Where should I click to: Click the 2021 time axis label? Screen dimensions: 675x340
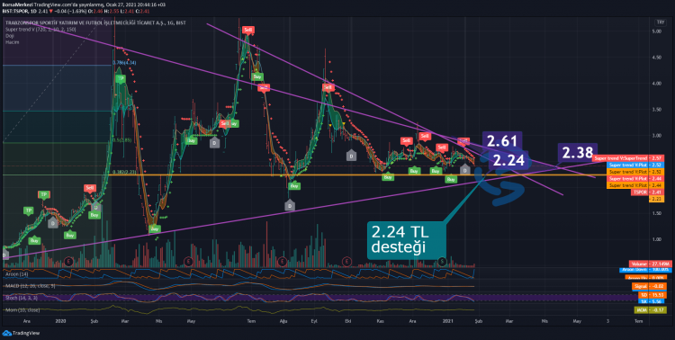pos(448,321)
